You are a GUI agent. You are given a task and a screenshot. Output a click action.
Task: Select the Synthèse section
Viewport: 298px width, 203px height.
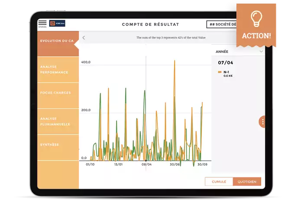tap(49, 145)
